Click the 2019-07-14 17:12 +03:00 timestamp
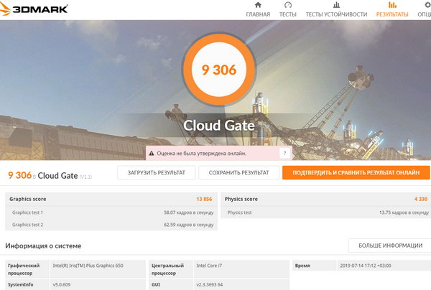The image size is (431, 290). (366, 266)
